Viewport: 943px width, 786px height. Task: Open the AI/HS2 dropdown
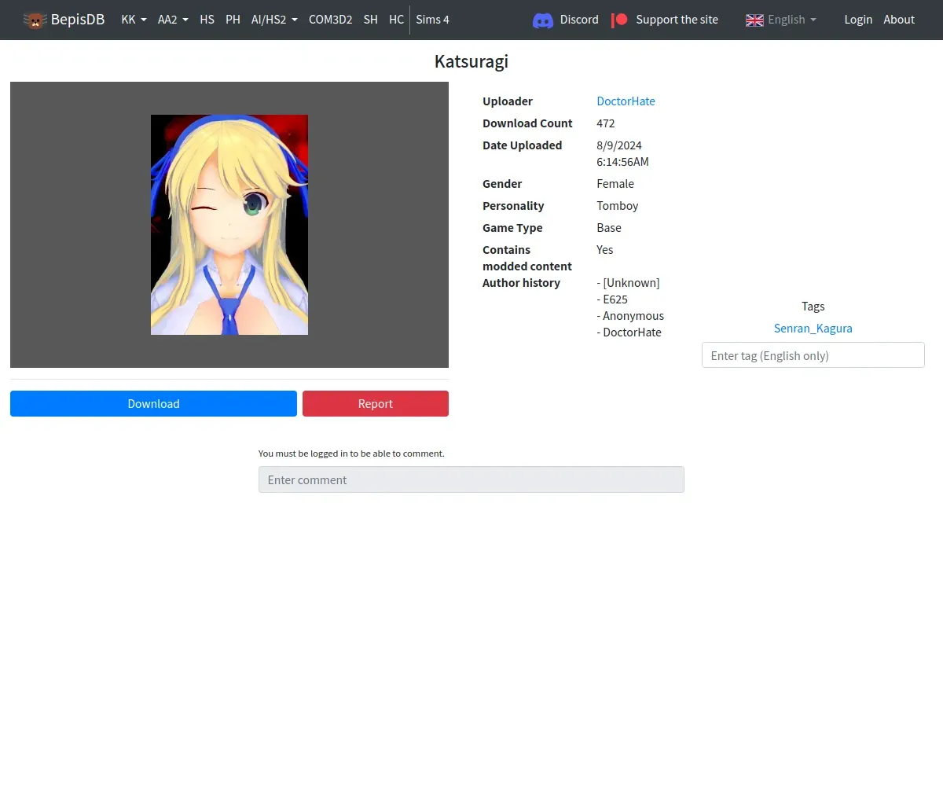274,20
